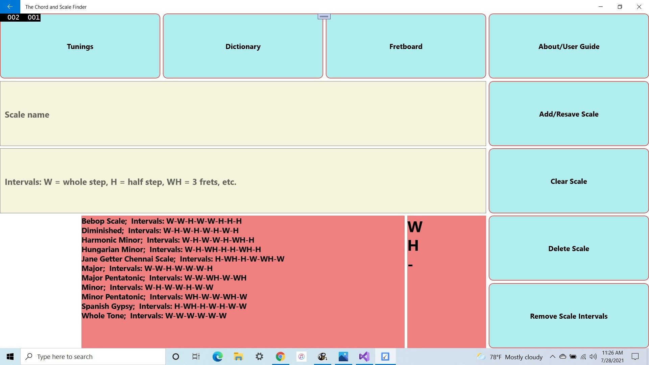The width and height of the screenshot is (649, 365).
Task: Open Settings gear on taskbar
Action: point(259,357)
